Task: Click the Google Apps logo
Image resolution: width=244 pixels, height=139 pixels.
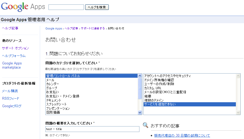Action: pyautogui.click(x=23, y=7)
